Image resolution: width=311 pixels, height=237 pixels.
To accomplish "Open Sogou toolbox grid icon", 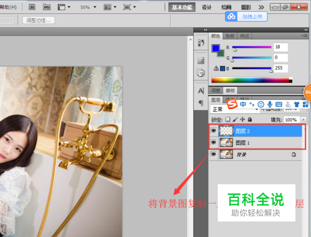I will pos(305,104).
